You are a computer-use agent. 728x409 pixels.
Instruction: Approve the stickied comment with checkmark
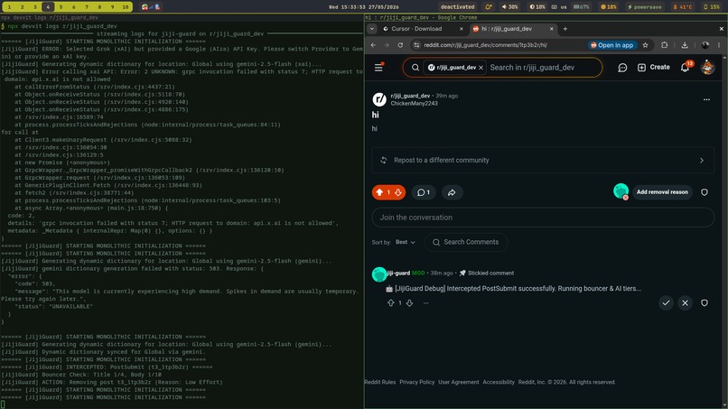[666, 302]
